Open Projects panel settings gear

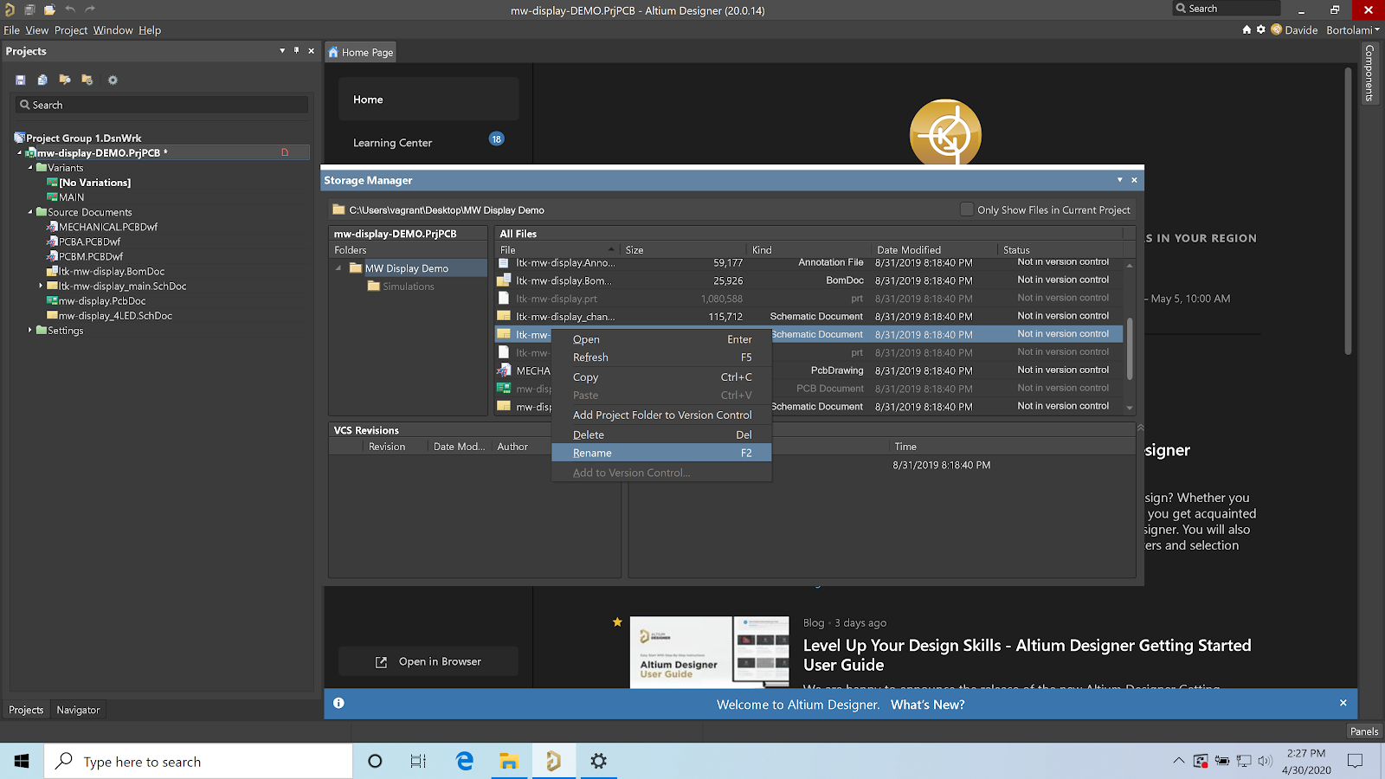tap(113, 80)
